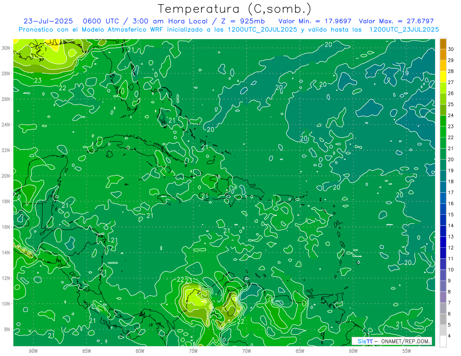Click the number 4 on color scale
Screen dimensions: 461x356
(x=449, y=336)
